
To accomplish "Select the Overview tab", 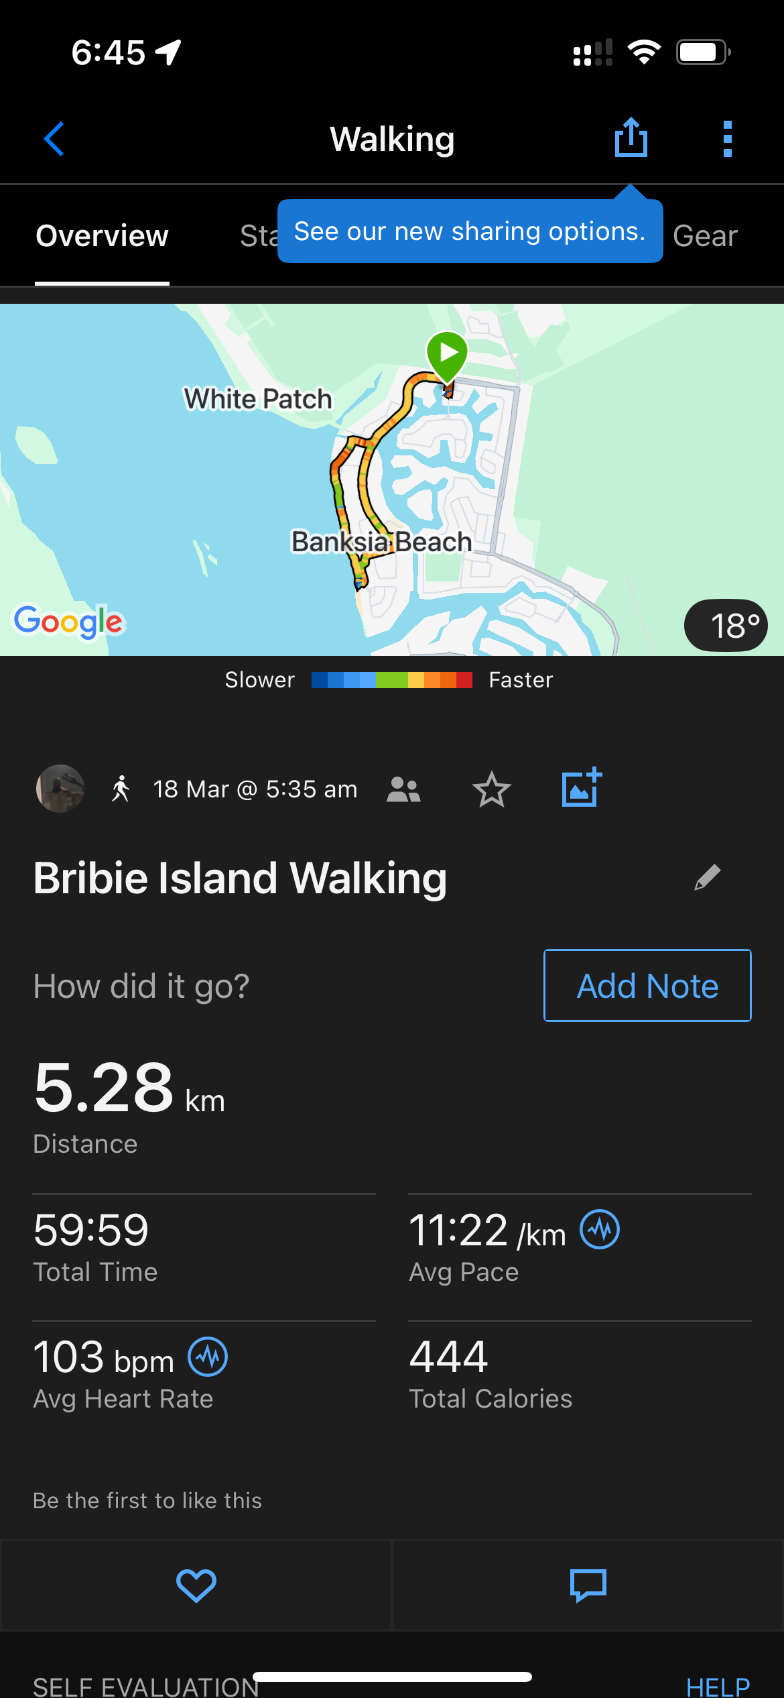I will [102, 236].
